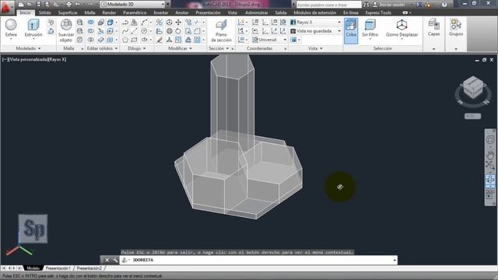Open the command history arrow on command line
The image size is (498, 280).
(x=395, y=260)
